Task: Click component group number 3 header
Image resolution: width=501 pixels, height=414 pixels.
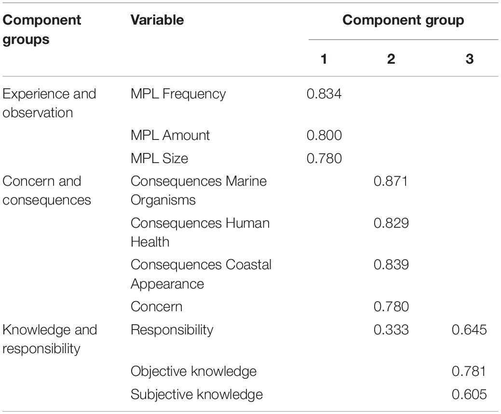Action: [x=469, y=59]
